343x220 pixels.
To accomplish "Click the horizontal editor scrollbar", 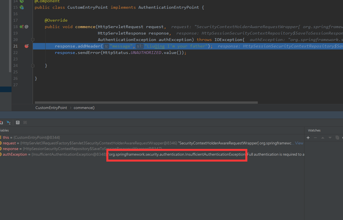I will point(146,103).
